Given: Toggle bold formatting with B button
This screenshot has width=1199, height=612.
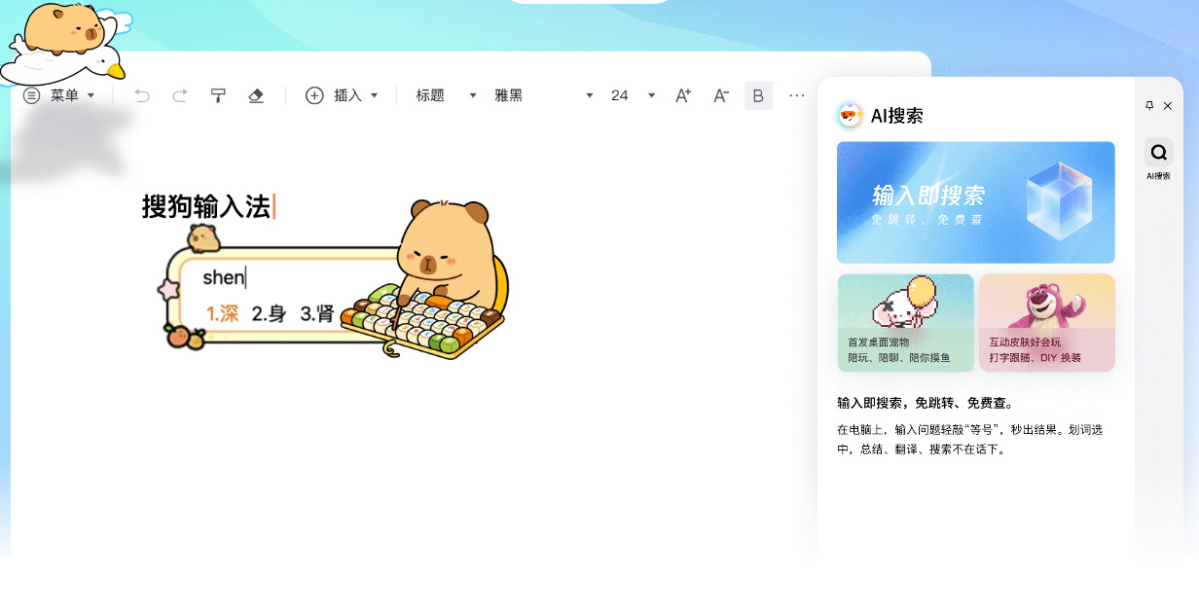Looking at the screenshot, I should (759, 95).
